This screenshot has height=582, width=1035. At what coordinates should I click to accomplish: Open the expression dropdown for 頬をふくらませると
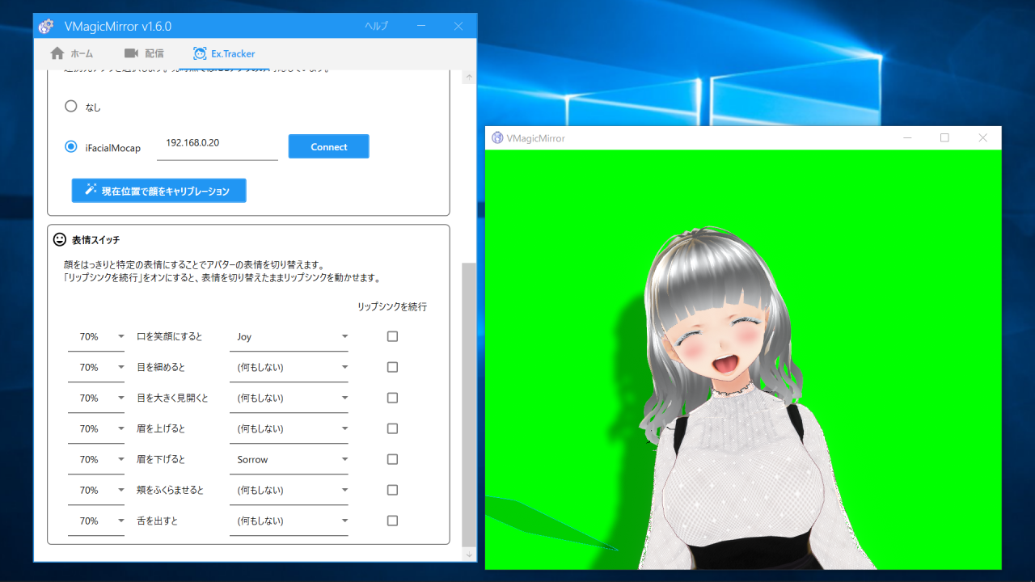tap(289, 491)
